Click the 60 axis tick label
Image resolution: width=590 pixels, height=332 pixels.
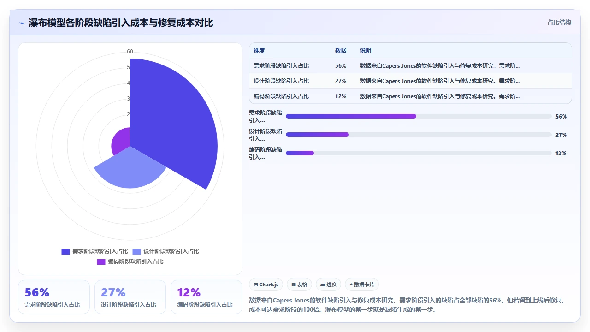click(x=130, y=52)
